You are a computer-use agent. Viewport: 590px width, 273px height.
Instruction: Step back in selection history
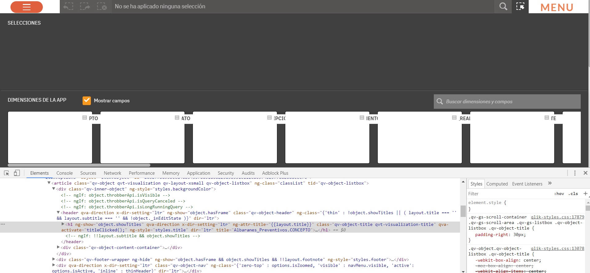point(68,6)
